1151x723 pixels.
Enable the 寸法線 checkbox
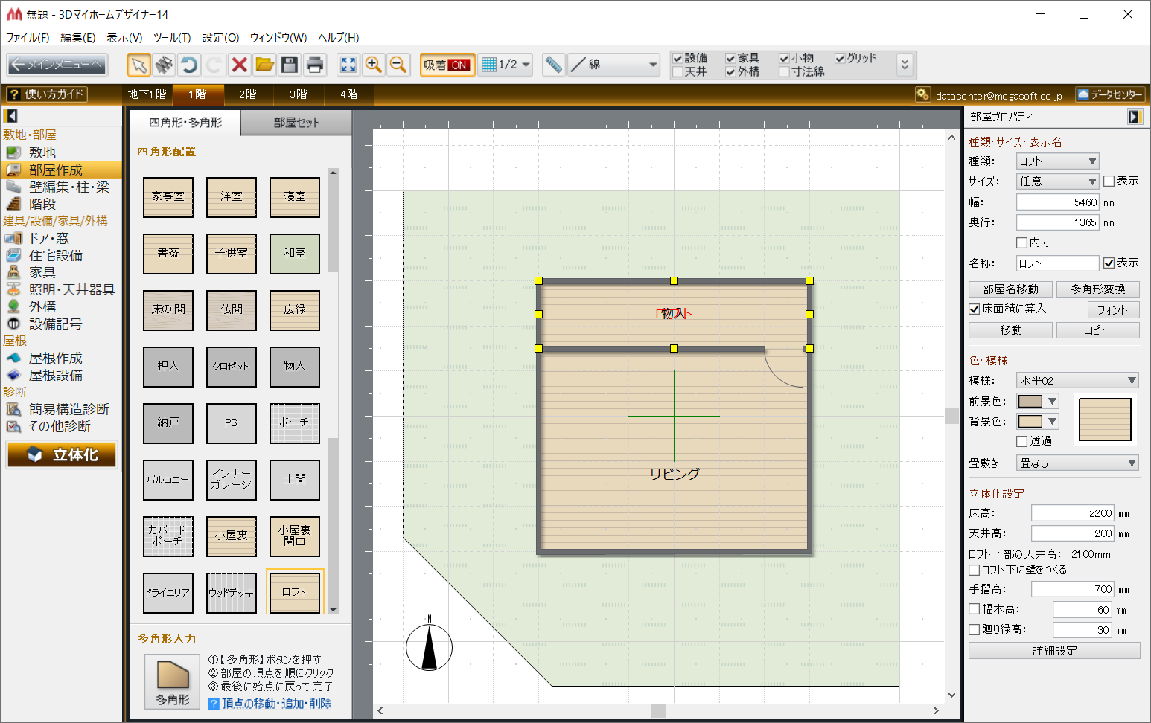click(784, 72)
